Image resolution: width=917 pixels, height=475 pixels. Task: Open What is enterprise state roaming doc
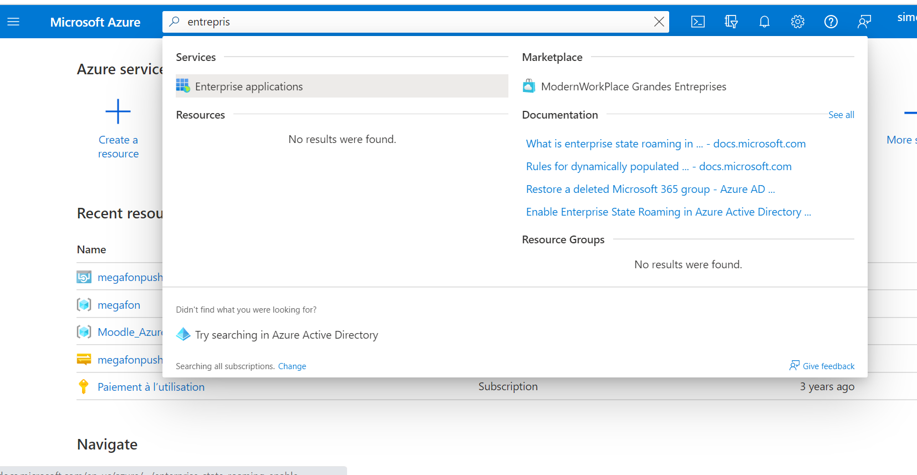pyautogui.click(x=666, y=144)
